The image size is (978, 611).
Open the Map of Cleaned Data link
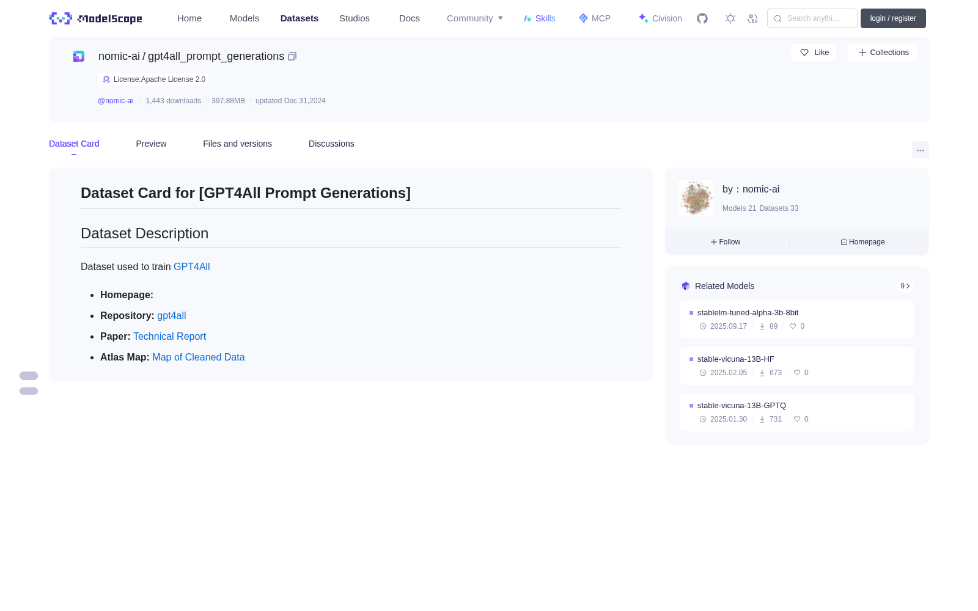(199, 357)
